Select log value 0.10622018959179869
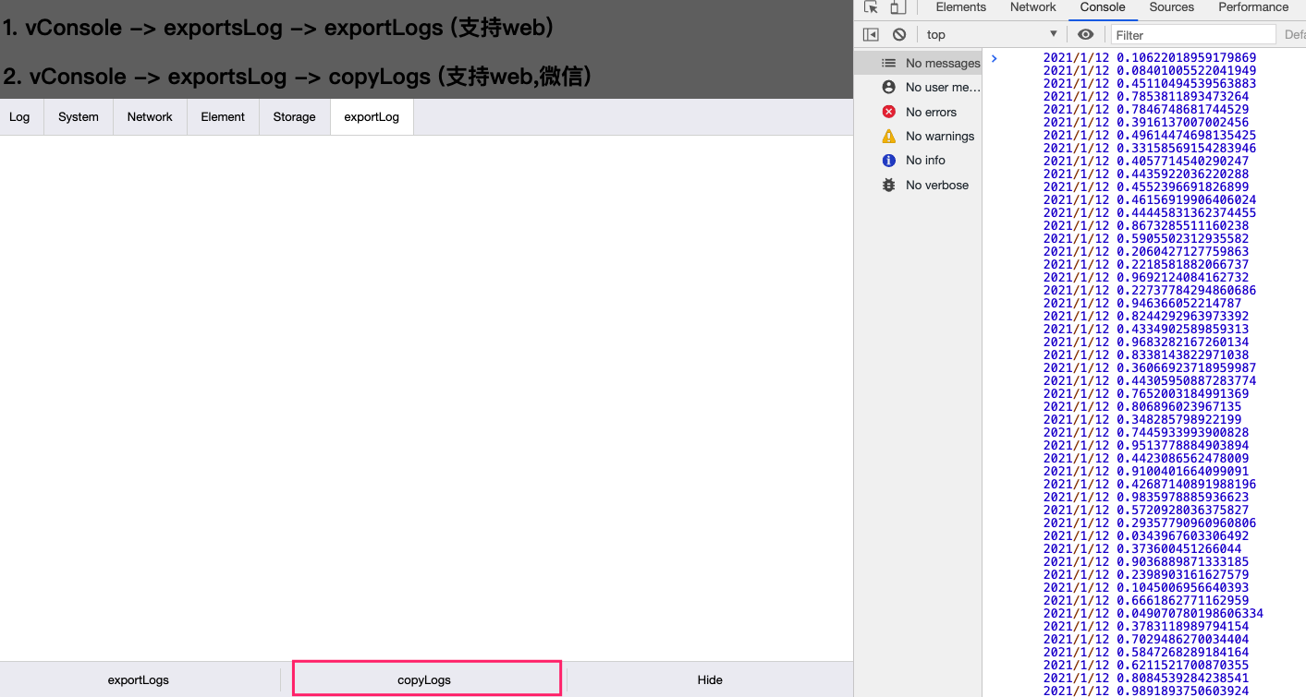Screen dimensions: 1306x697 tap(1187, 57)
